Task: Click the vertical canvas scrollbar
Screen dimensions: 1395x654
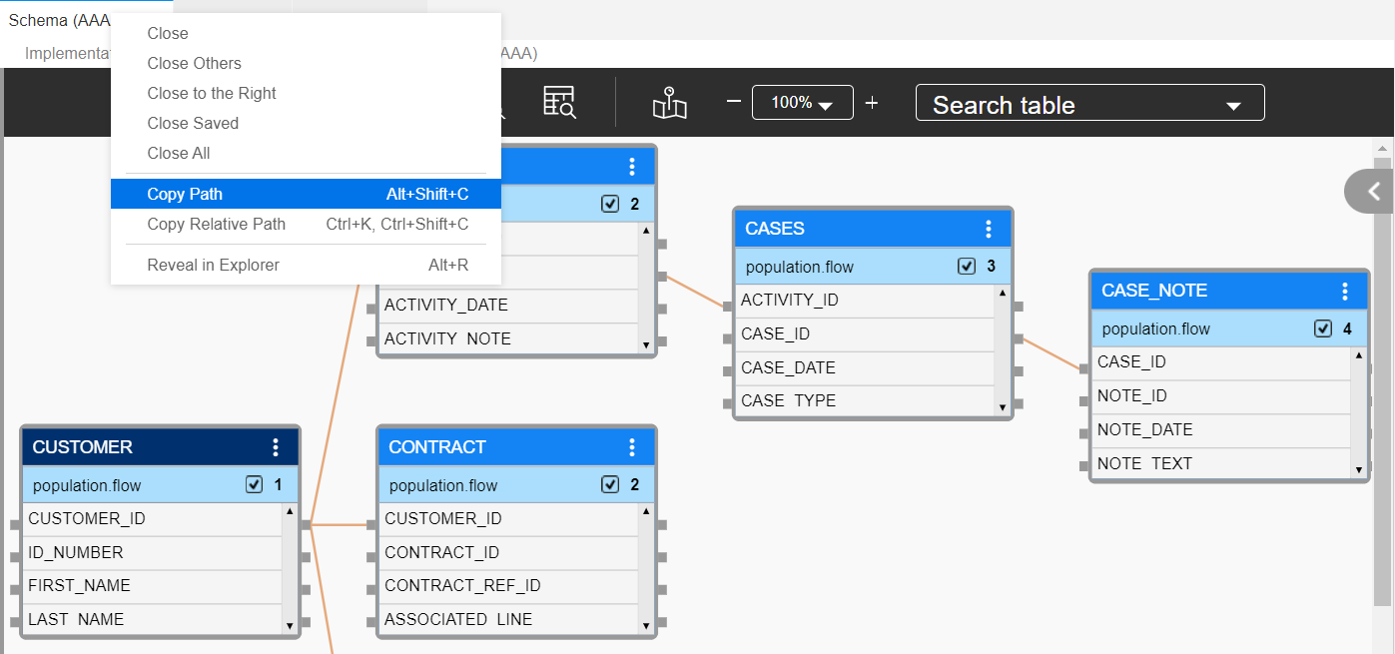Action: (1382, 399)
